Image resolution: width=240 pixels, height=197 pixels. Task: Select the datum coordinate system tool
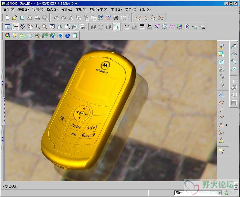point(221,132)
